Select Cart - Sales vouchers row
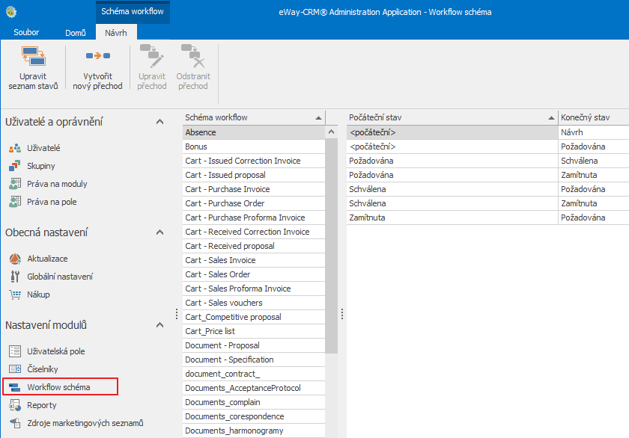This screenshot has width=629, height=438. [x=254, y=303]
